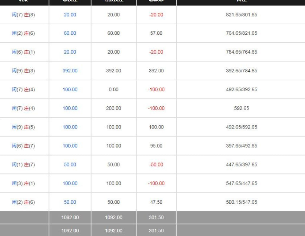
Task: Select the 500.15/547.65 remark cell
Action: coord(242,202)
